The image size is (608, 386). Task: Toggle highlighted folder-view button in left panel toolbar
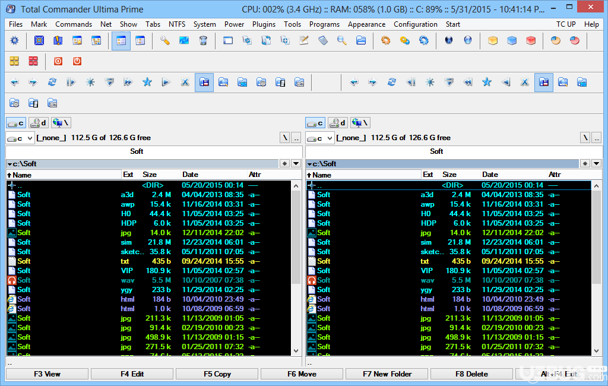point(204,82)
